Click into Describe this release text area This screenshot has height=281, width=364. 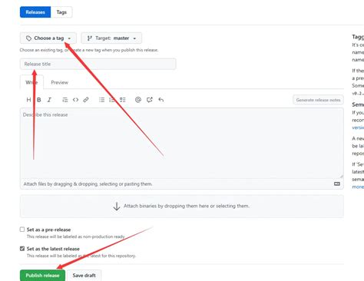tap(182, 144)
